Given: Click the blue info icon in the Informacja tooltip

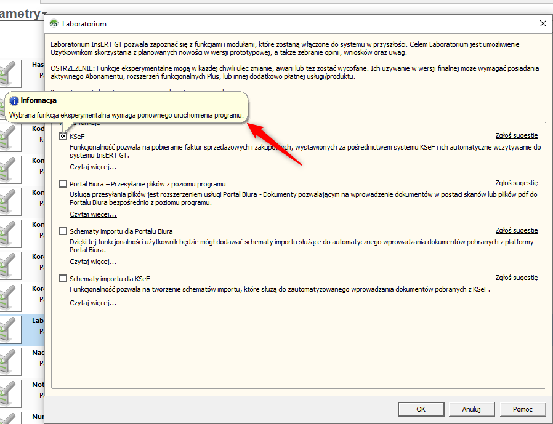Looking at the screenshot, I should (x=14, y=101).
